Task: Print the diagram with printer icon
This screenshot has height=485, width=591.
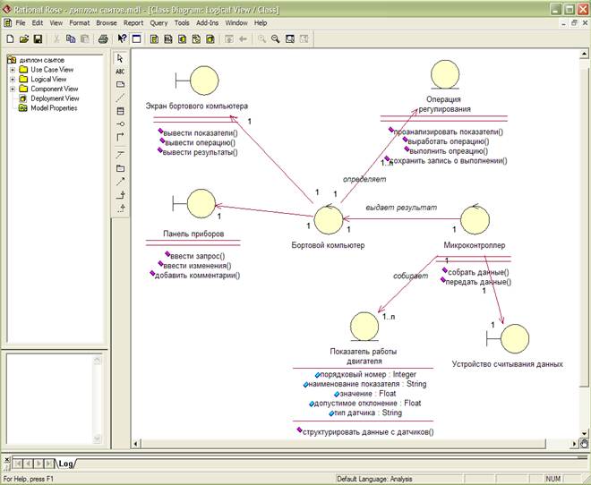Action: click(x=103, y=38)
